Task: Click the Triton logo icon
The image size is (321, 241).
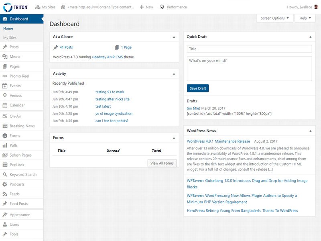Action: [x=8, y=7]
